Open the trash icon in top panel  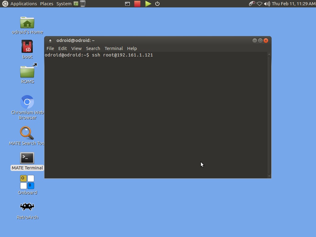(x=83, y=4)
